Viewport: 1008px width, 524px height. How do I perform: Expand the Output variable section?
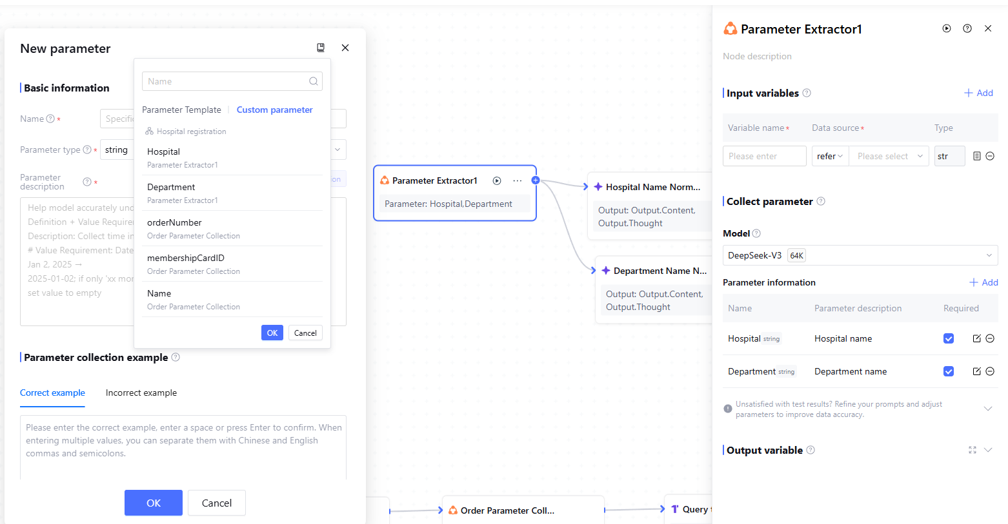[x=988, y=450]
